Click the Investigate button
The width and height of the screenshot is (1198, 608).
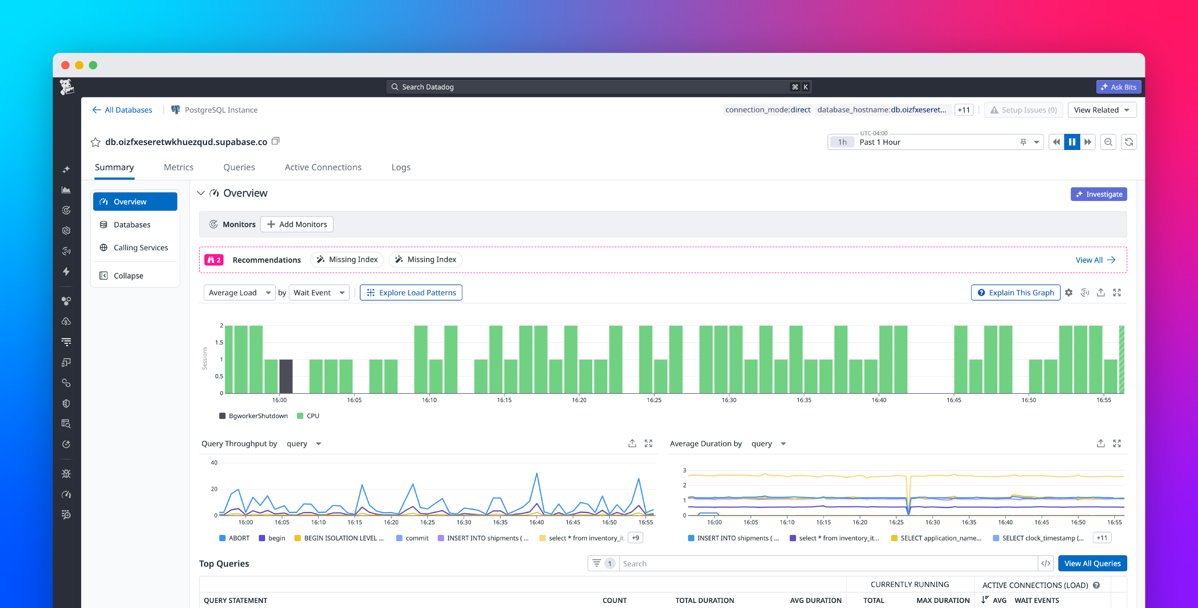point(1098,194)
